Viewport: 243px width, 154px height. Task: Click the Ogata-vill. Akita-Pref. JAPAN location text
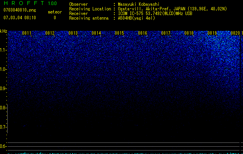pos(172,9)
